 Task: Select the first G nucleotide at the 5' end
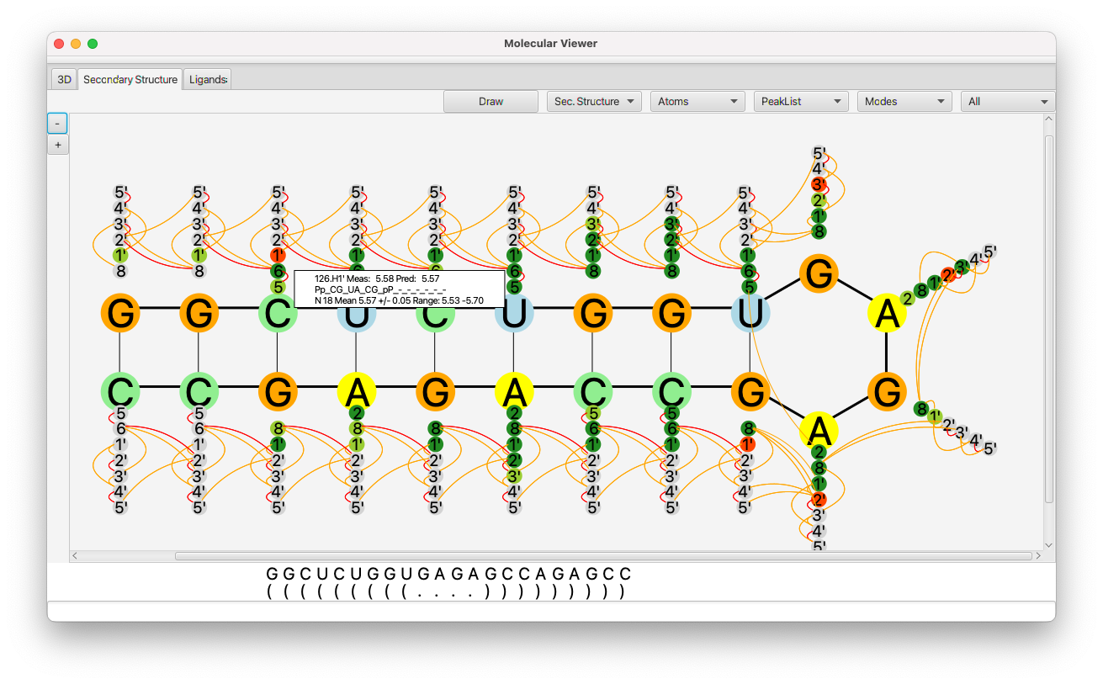(120, 313)
